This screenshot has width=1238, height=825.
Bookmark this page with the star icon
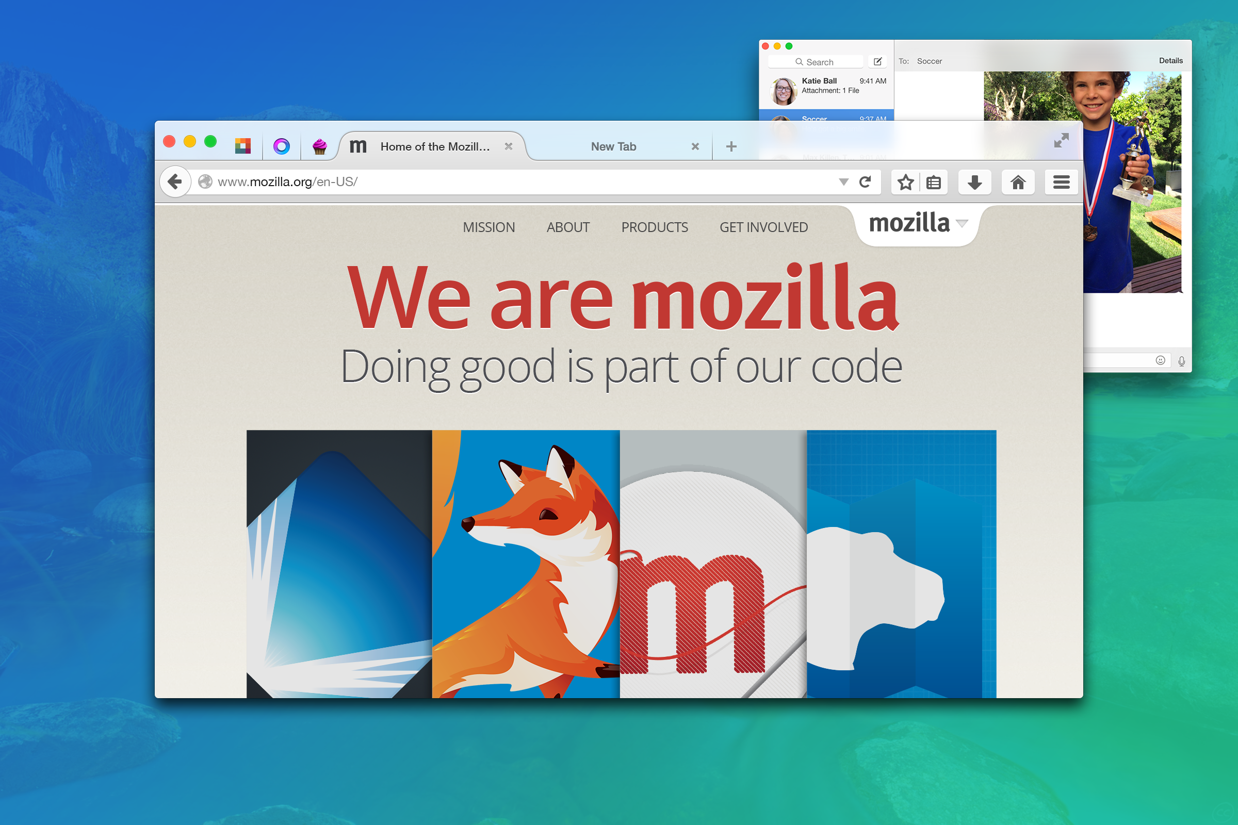click(x=905, y=183)
